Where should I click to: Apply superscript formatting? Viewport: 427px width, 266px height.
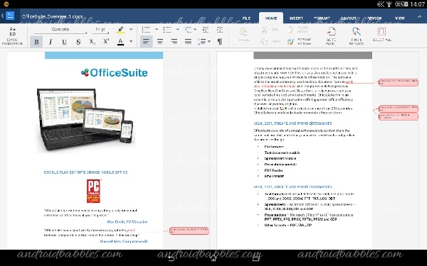coord(106,42)
